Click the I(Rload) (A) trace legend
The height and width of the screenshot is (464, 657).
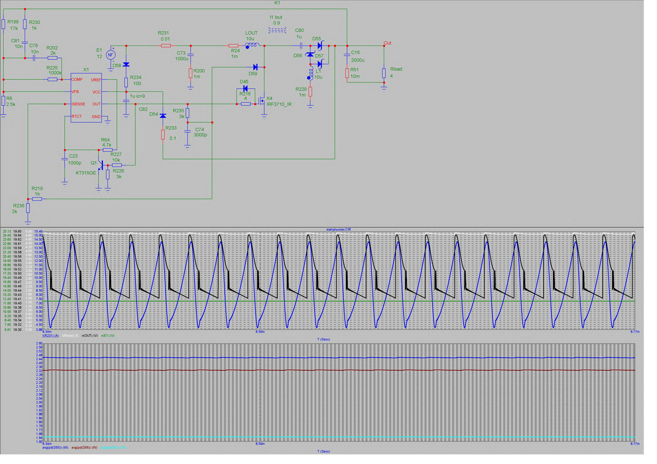[x=70, y=336]
